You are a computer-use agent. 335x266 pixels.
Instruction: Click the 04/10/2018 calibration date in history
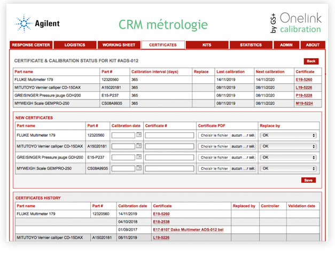pyautogui.click(x=128, y=222)
